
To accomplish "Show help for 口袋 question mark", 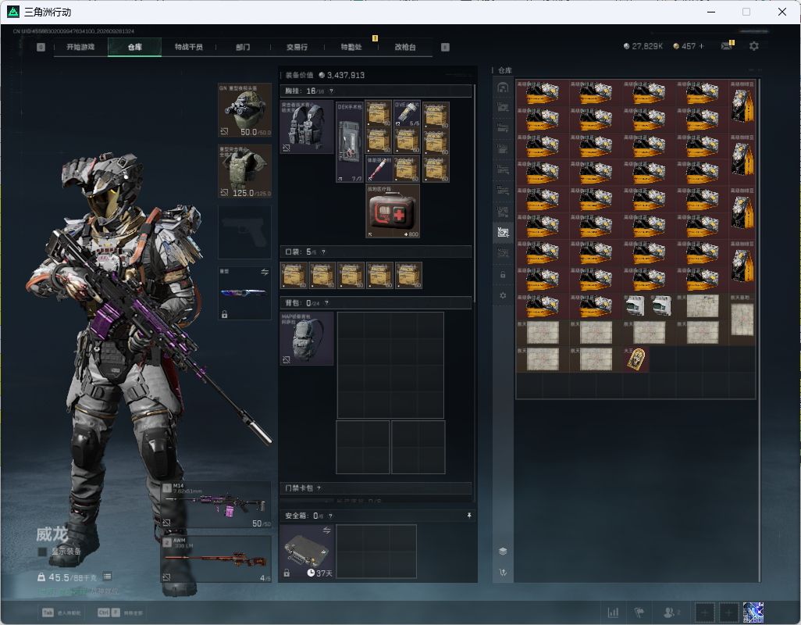I will [323, 252].
